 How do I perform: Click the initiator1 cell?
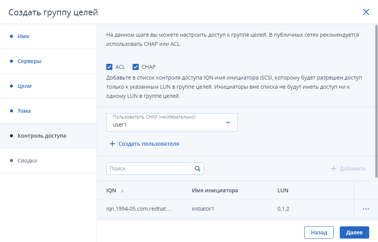pos(203,209)
